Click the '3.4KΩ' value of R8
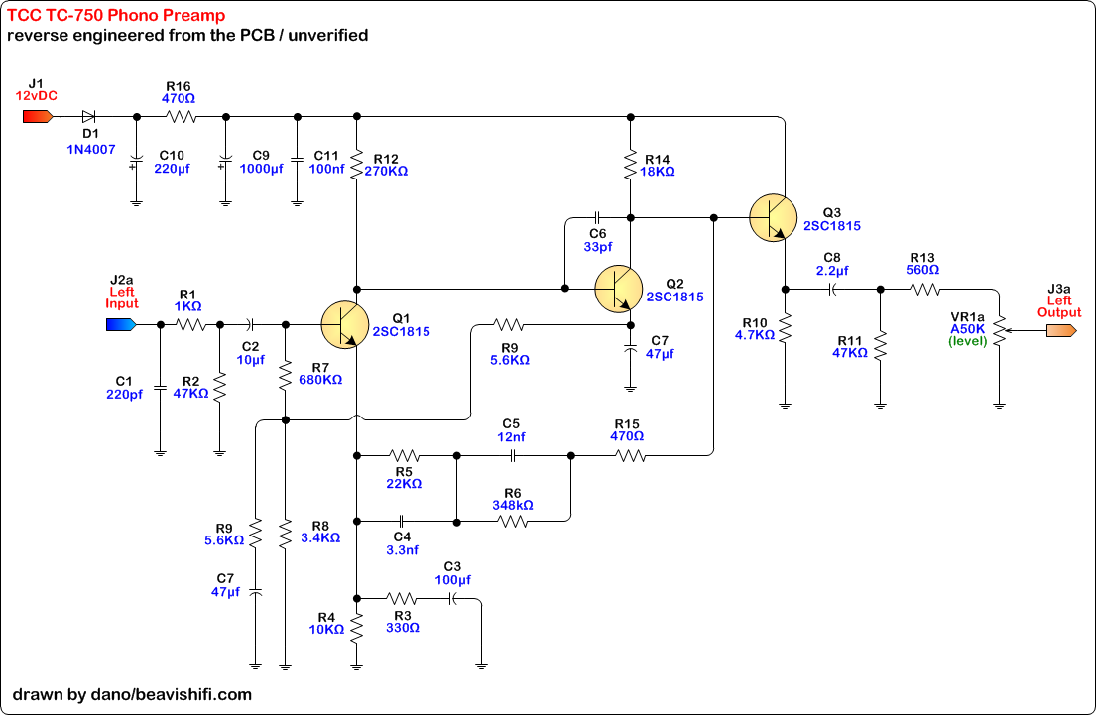1096x715 pixels. click(x=320, y=538)
